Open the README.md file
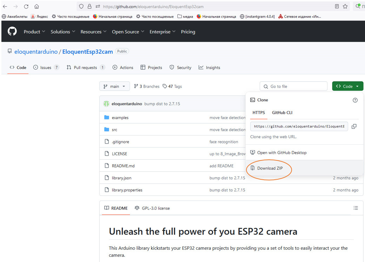This screenshot has width=365, height=262. coord(124,166)
